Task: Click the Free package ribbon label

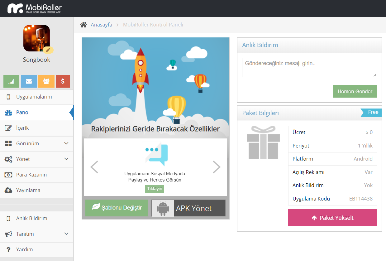Action: (371, 112)
